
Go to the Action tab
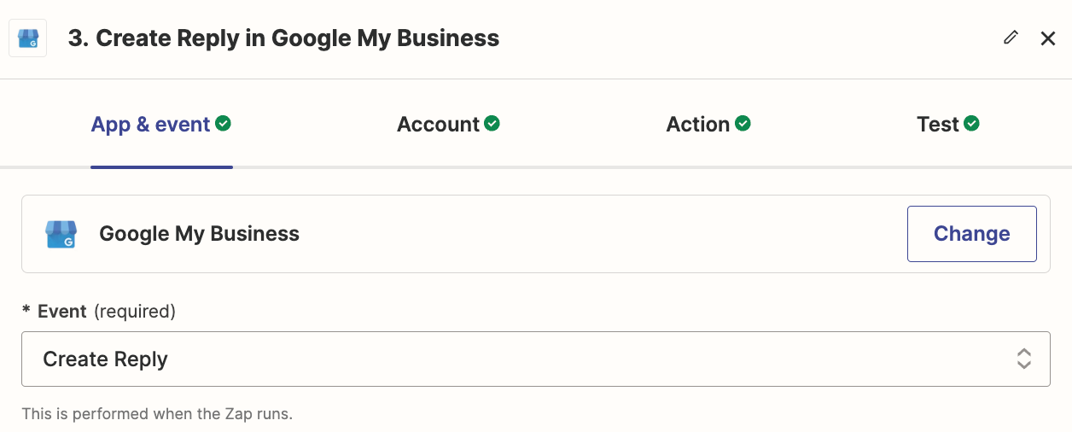[697, 125]
